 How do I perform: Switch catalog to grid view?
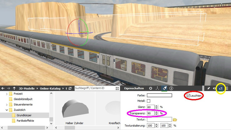117,88
